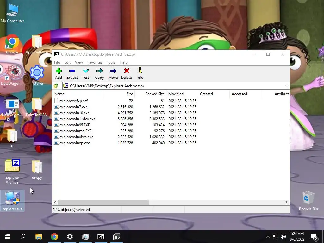Sort by Packed Size column header

point(150,94)
